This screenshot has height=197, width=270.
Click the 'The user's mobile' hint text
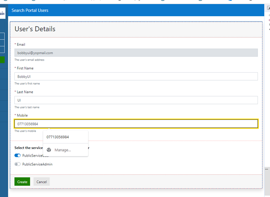click(25, 131)
